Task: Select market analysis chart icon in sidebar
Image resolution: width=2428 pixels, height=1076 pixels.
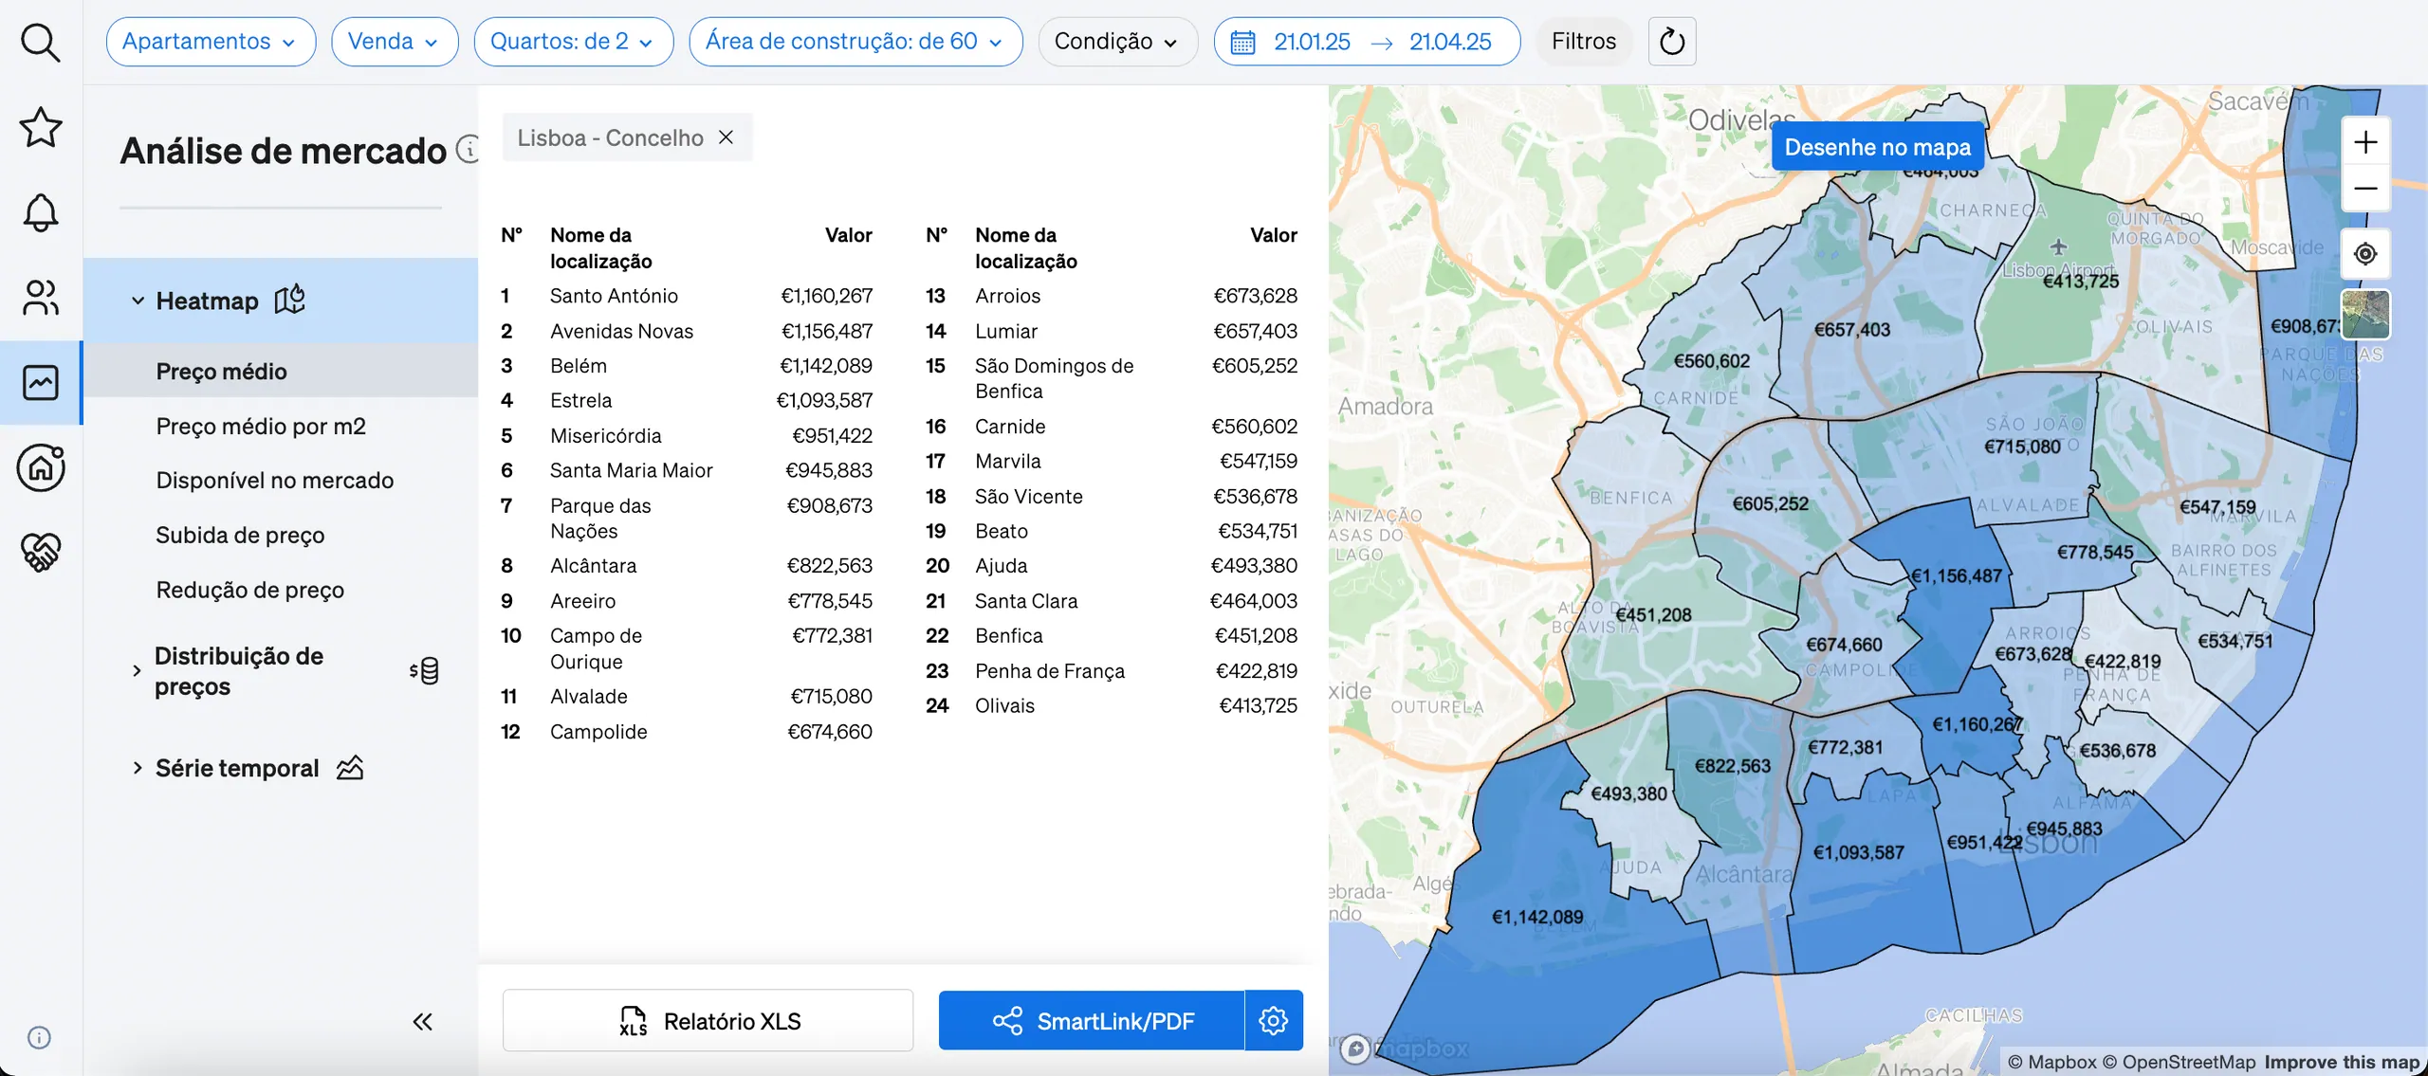Action: (41, 383)
